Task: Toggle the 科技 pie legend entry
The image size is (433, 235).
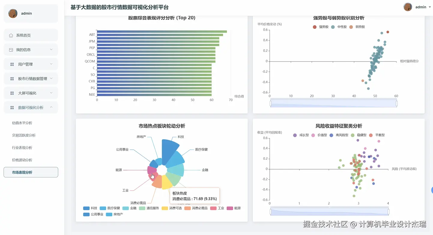Action: click(x=90, y=208)
